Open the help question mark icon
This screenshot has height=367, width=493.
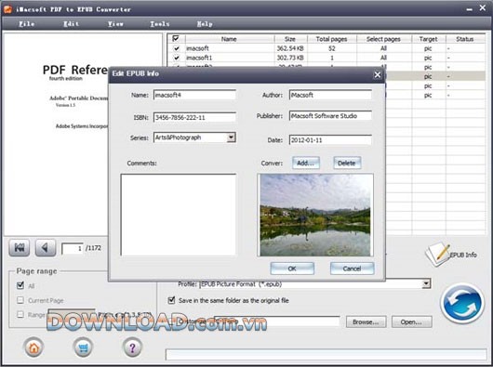(x=132, y=347)
